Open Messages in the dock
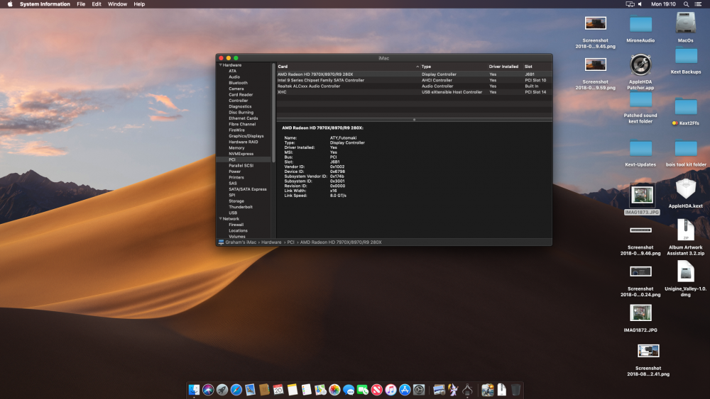The image size is (710, 399). tap(348, 390)
